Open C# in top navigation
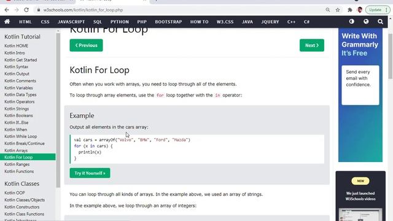This screenshot has height=221, width=393. click(x=306, y=22)
